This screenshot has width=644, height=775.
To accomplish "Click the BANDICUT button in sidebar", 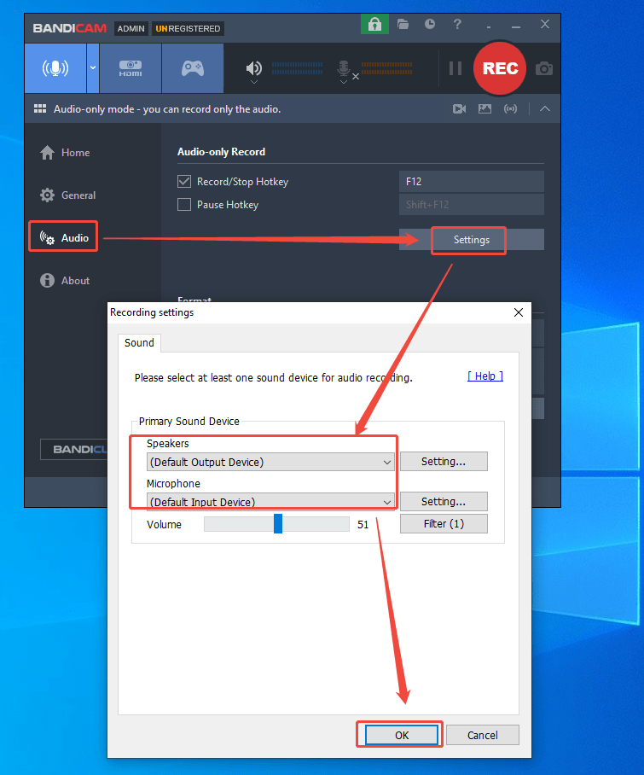I will pos(74,449).
